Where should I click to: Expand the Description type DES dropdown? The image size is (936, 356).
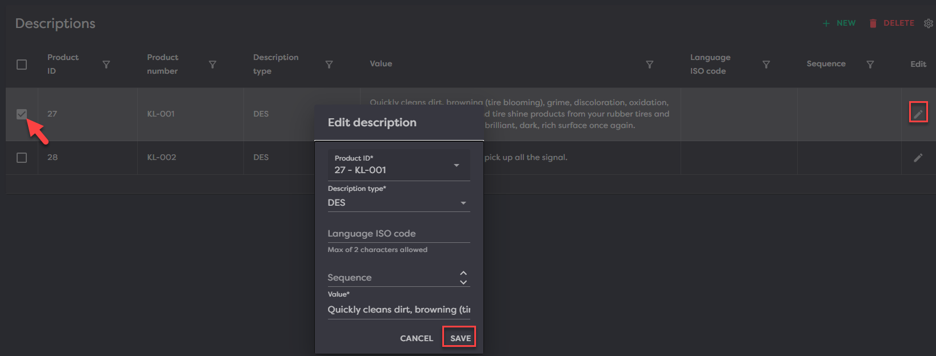click(x=463, y=203)
